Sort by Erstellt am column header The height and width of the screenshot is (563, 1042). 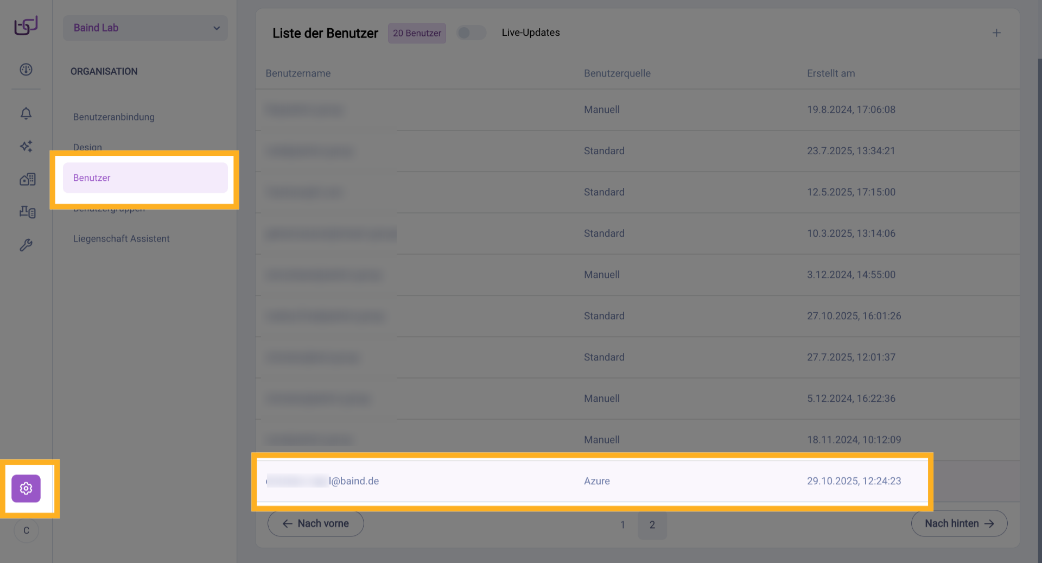(830, 73)
